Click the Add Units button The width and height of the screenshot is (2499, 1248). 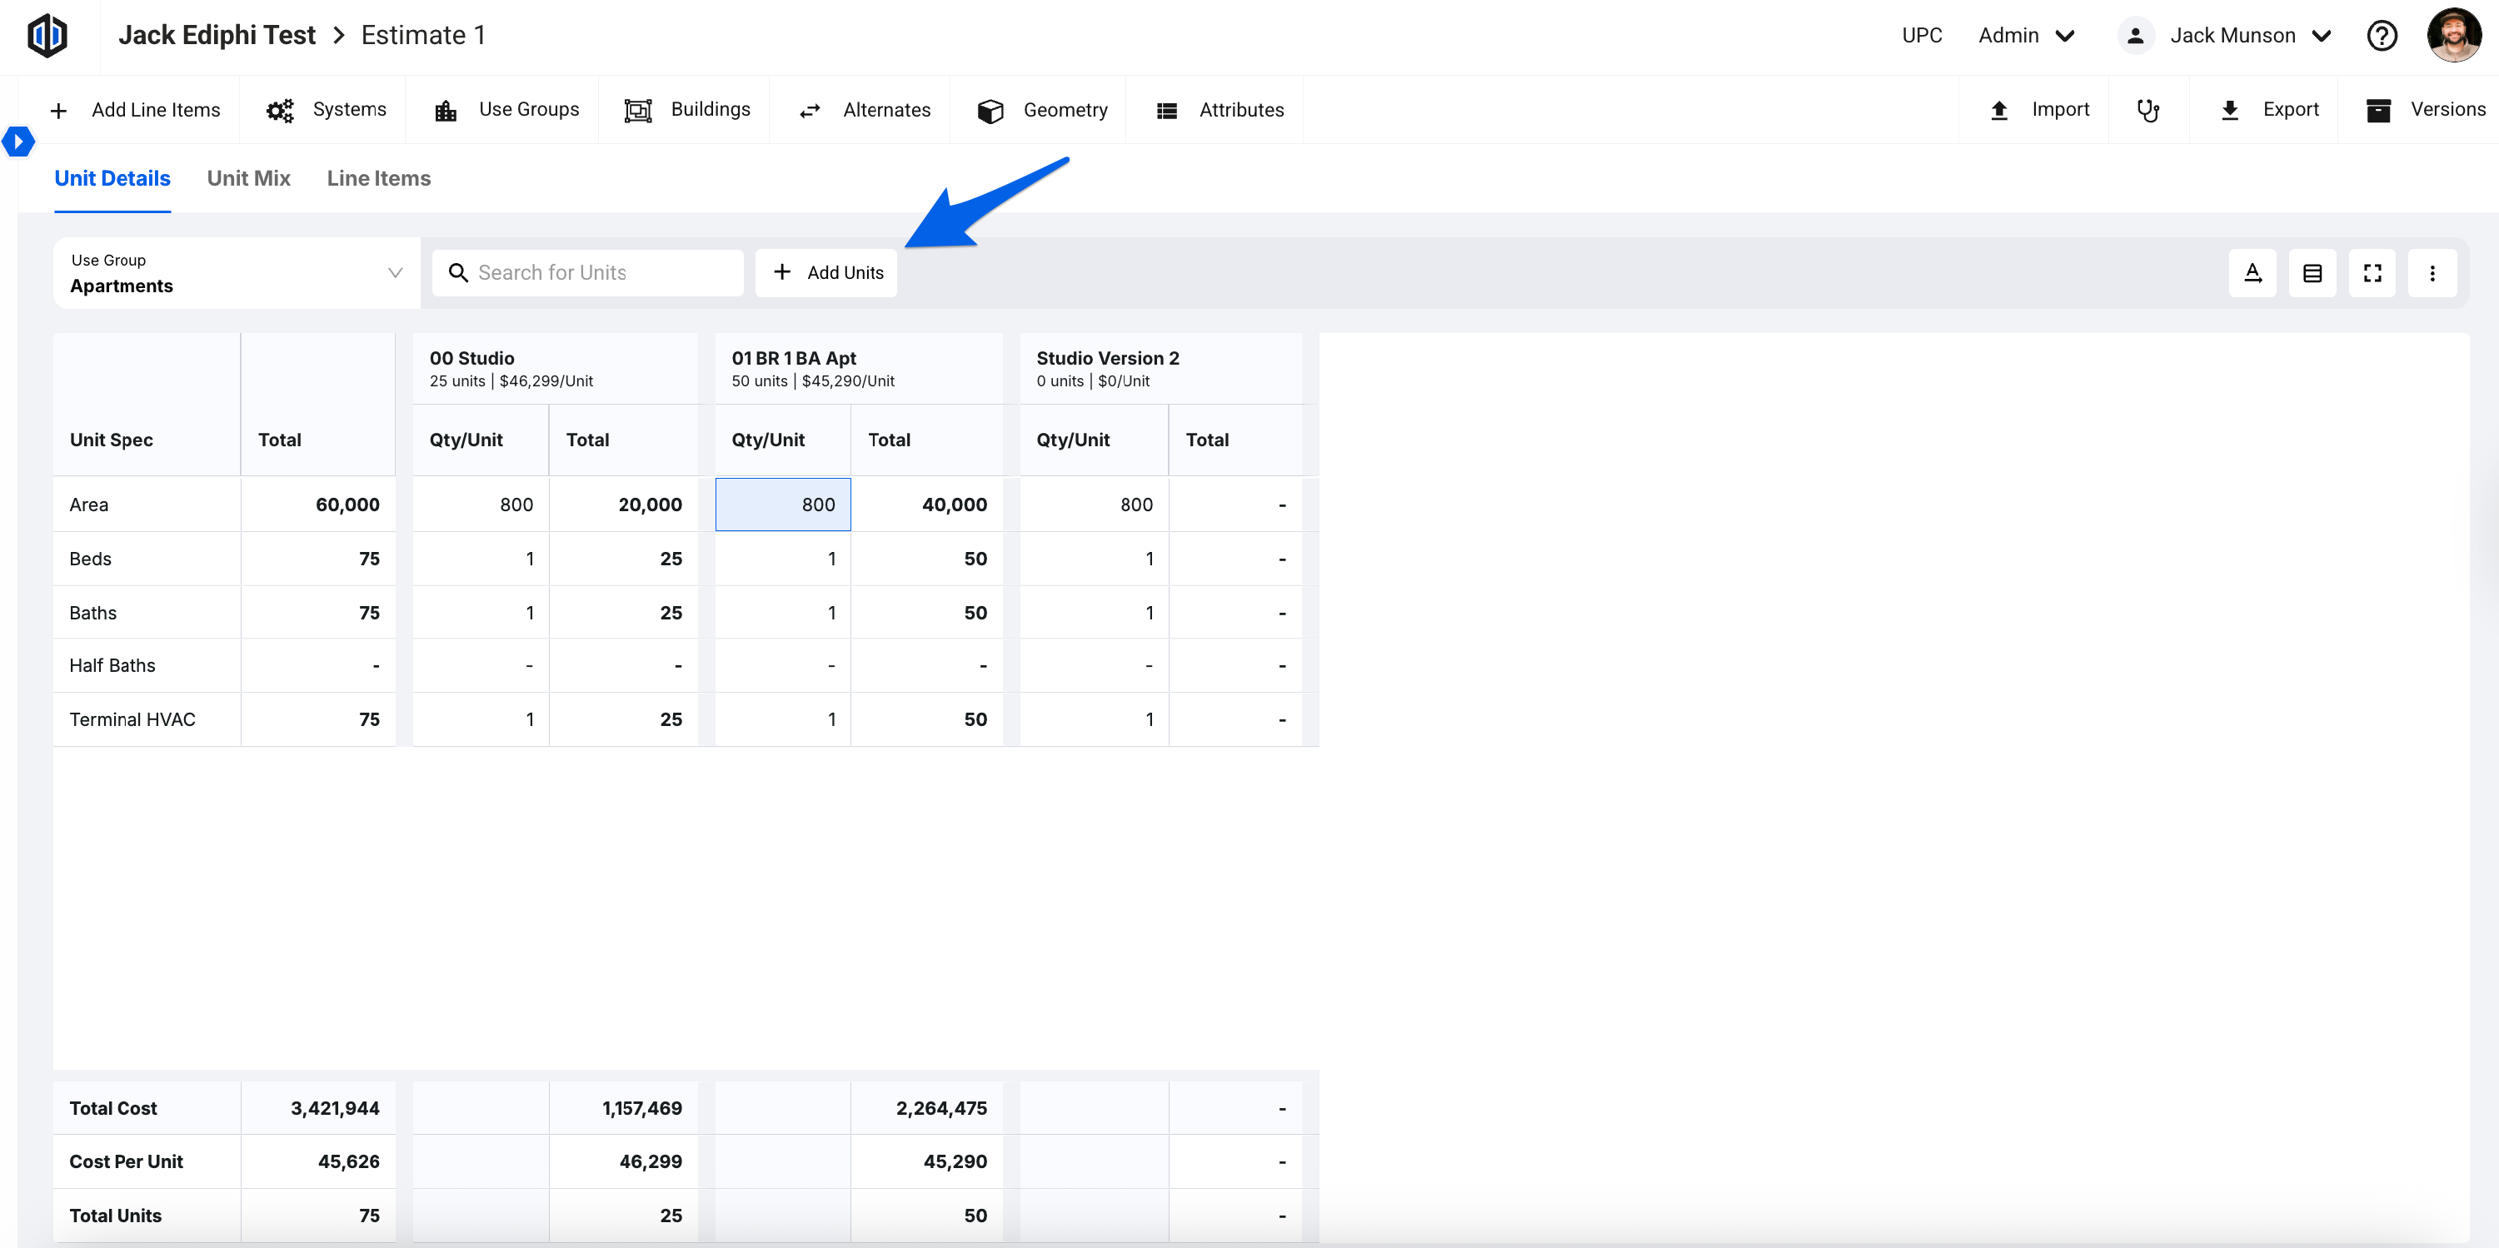coord(826,273)
